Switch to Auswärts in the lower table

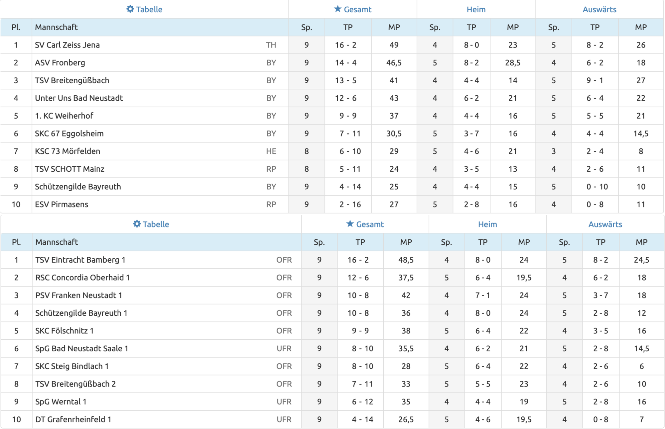pyautogui.click(x=605, y=224)
